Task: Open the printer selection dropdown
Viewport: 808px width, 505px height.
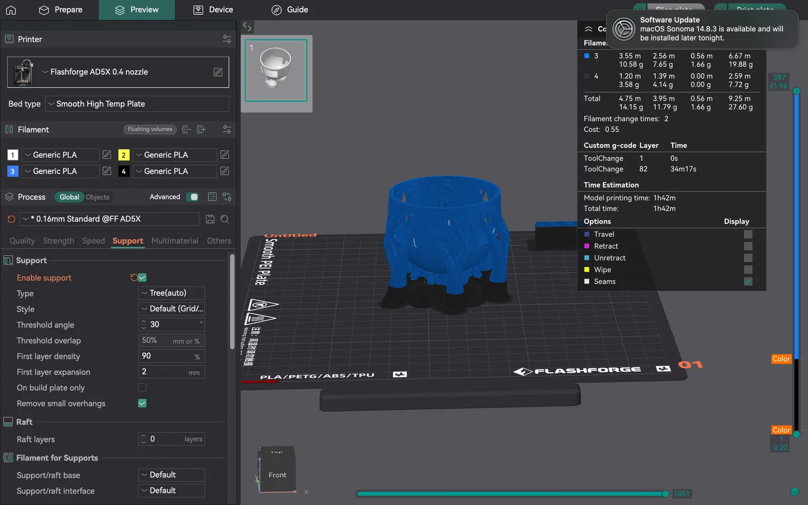Action: pyautogui.click(x=118, y=72)
